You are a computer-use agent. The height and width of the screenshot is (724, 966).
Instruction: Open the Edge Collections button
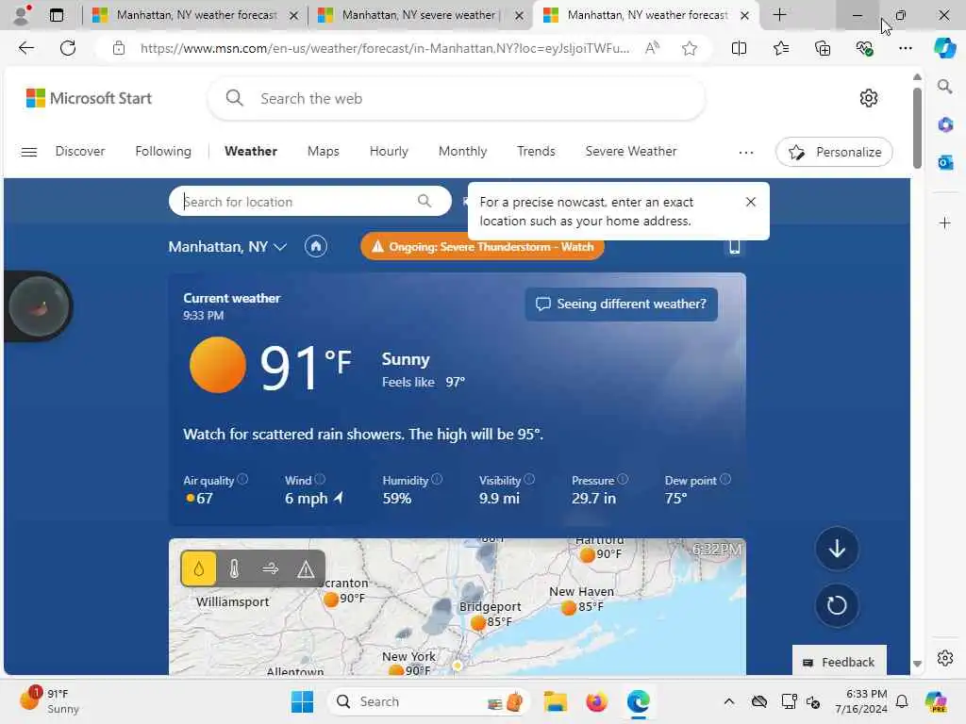823,48
